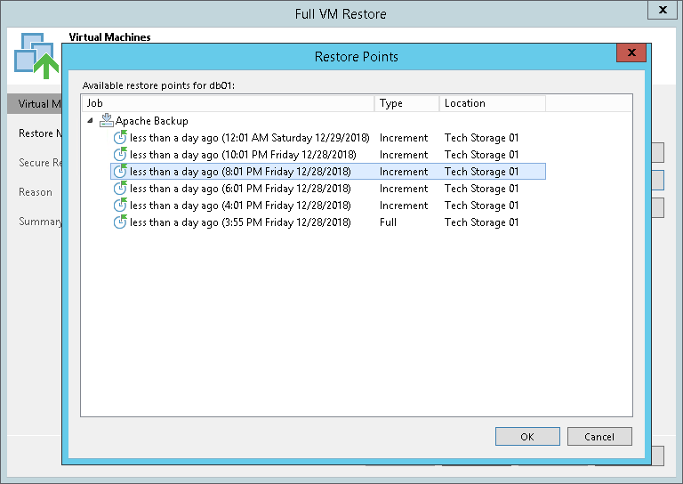Click the 10:01 PM Friday restore point icon

120,155
